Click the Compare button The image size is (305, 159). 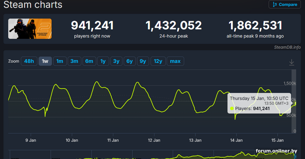click(284, 5)
